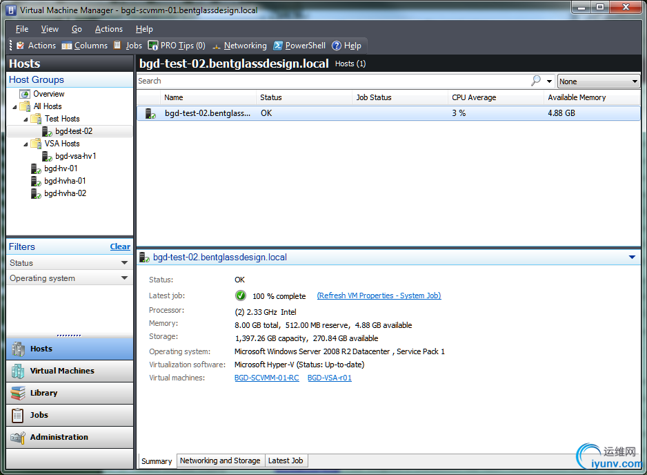The height and width of the screenshot is (475, 647).
Task: Click the Library books icon
Action: pyautogui.click(x=18, y=394)
